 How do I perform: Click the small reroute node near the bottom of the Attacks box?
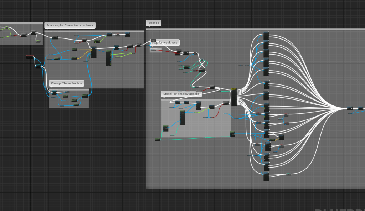(x=288, y=174)
